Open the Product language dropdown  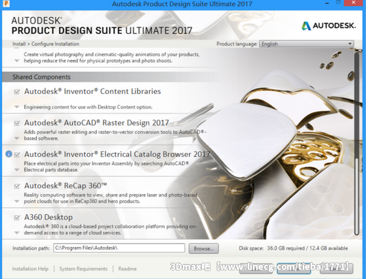click(306, 44)
